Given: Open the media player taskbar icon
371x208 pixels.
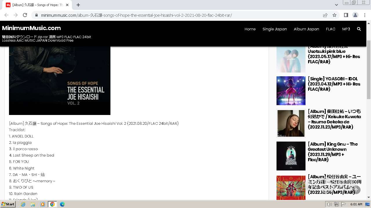Looking at the screenshot, I should point(43,204).
